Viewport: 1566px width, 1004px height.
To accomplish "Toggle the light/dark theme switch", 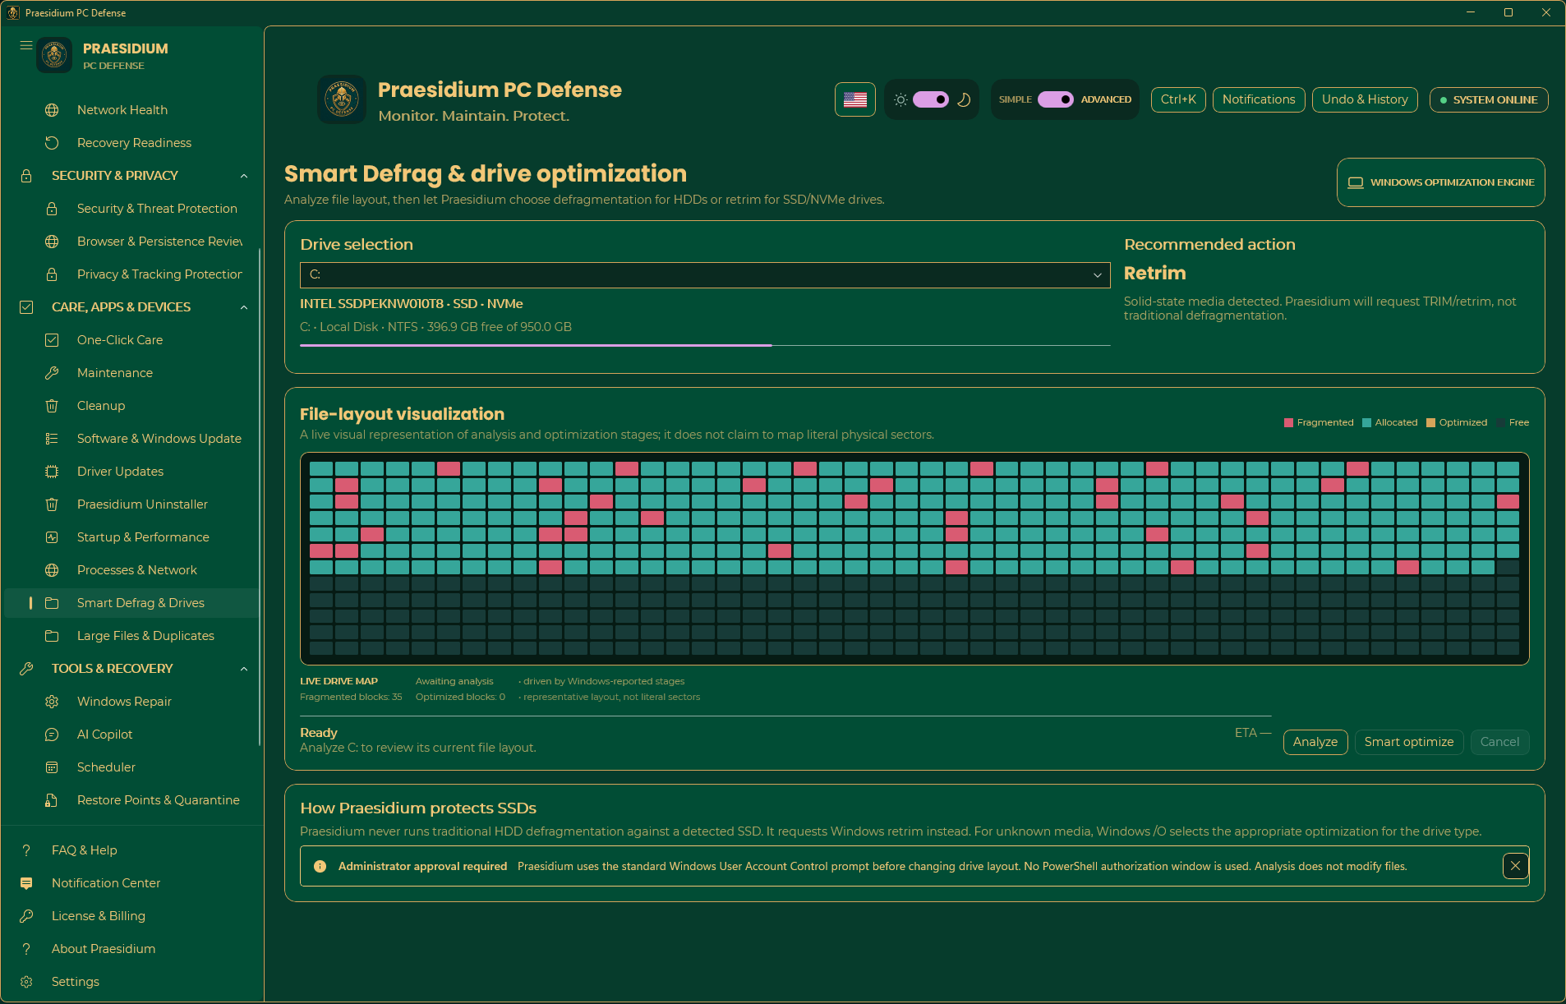I will [x=931, y=99].
